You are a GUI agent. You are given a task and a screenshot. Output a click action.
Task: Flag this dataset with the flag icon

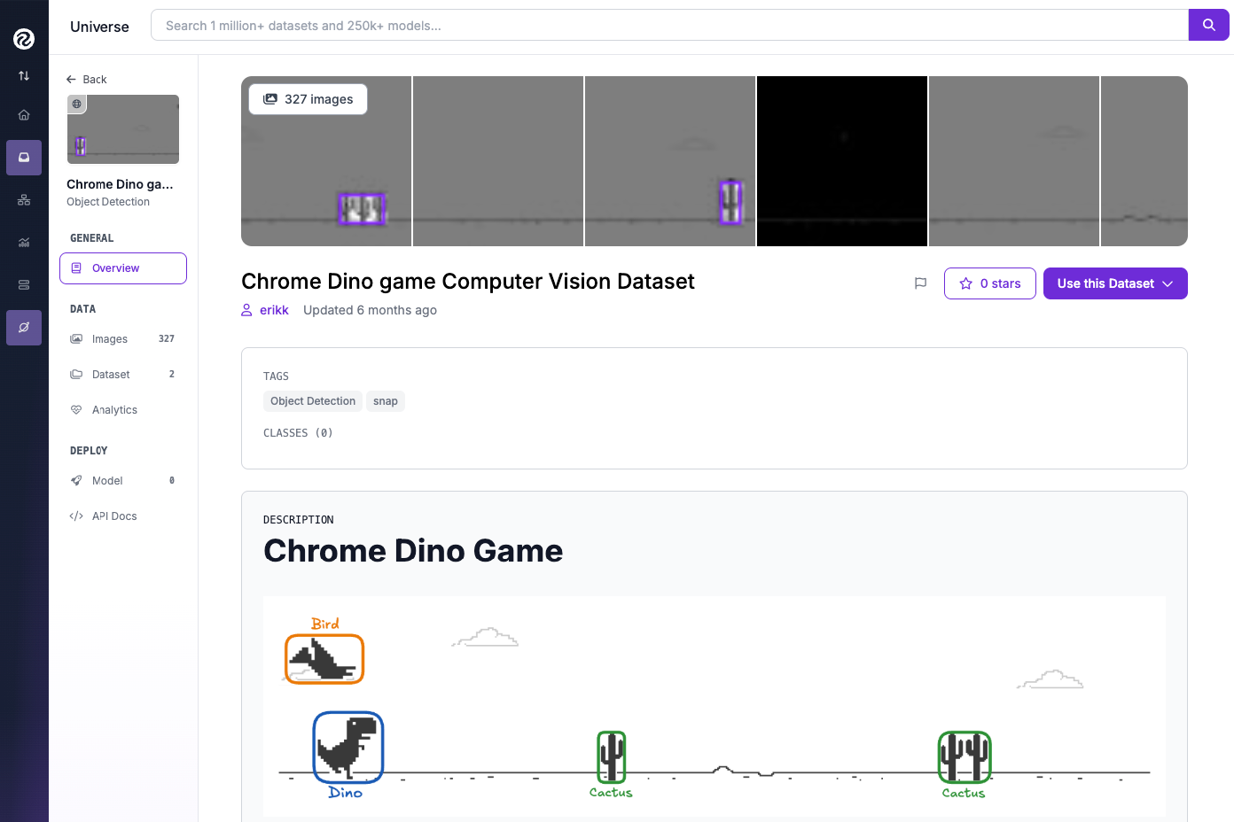pos(920,283)
